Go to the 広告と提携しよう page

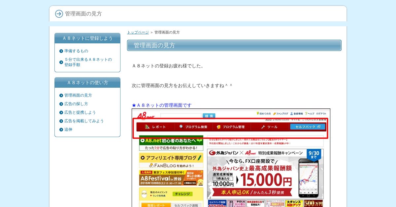click(x=80, y=113)
